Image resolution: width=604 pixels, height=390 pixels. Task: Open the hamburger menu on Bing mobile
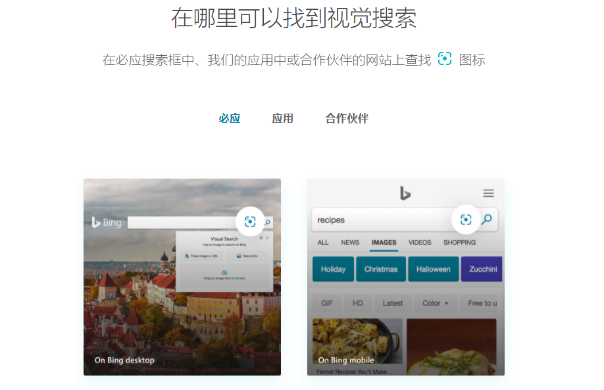pyautogui.click(x=488, y=193)
